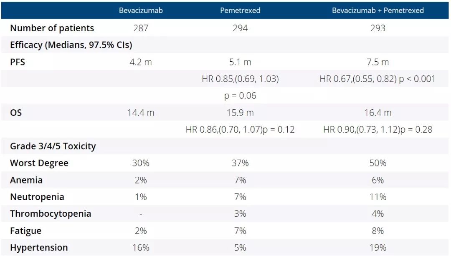Select the Pemetrexed column header
The image size is (451, 256).
coord(240,10)
